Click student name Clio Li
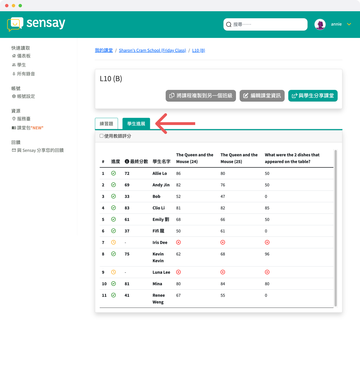360x366 pixels. [x=159, y=208]
